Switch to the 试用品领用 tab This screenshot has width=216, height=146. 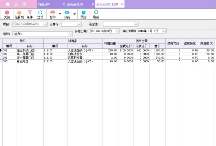click(x=75, y=4)
